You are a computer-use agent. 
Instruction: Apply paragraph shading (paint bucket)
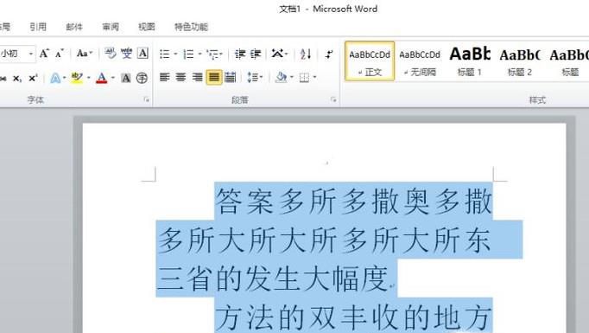pyautogui.click(x=281, y=78)
